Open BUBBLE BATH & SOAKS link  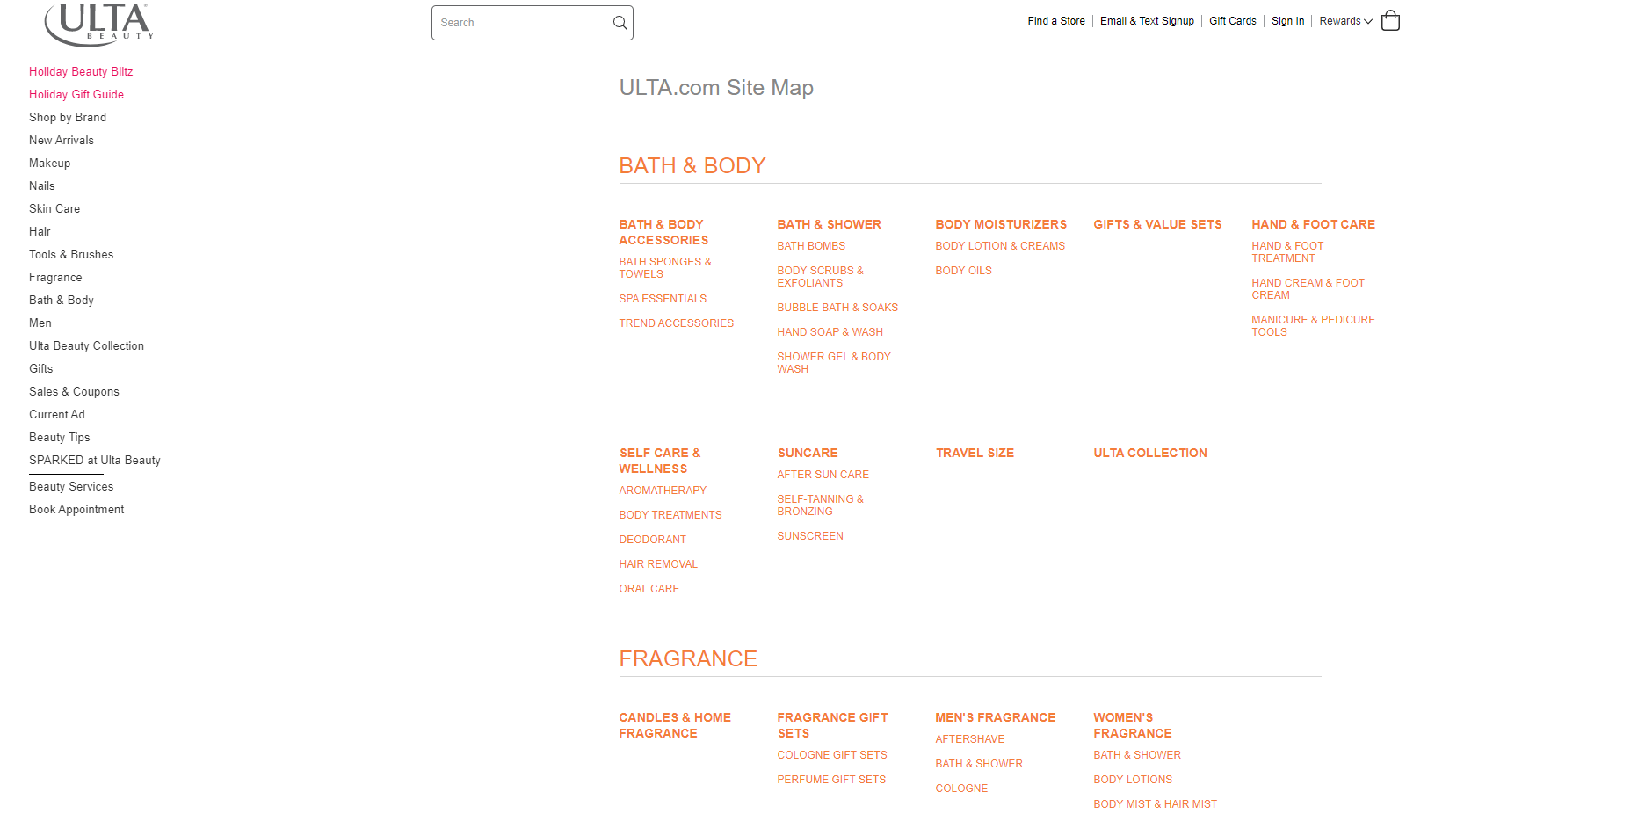[837, 308]
